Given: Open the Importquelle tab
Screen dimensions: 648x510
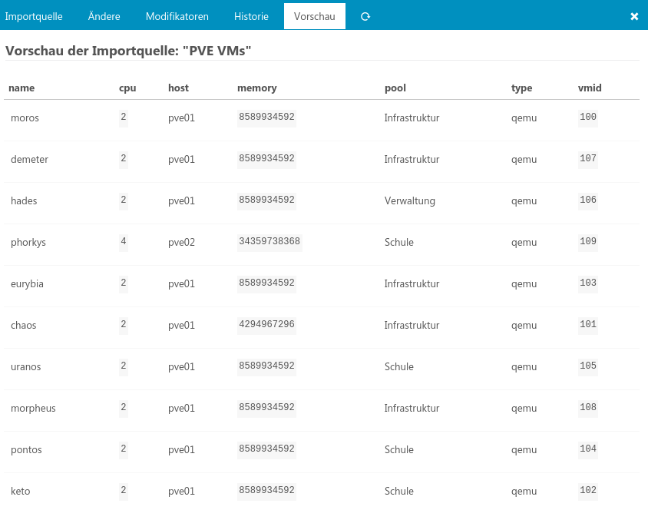Looking at the screenshot, I should click(x=34, y=17).
